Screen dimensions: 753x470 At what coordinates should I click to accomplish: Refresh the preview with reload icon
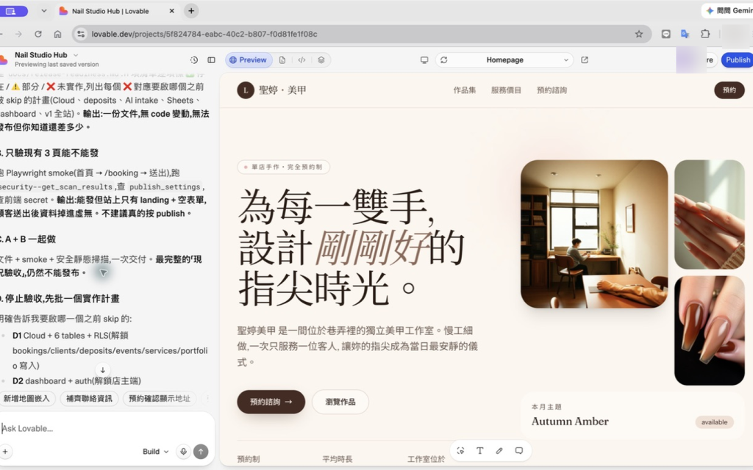[x=443, y=60]
